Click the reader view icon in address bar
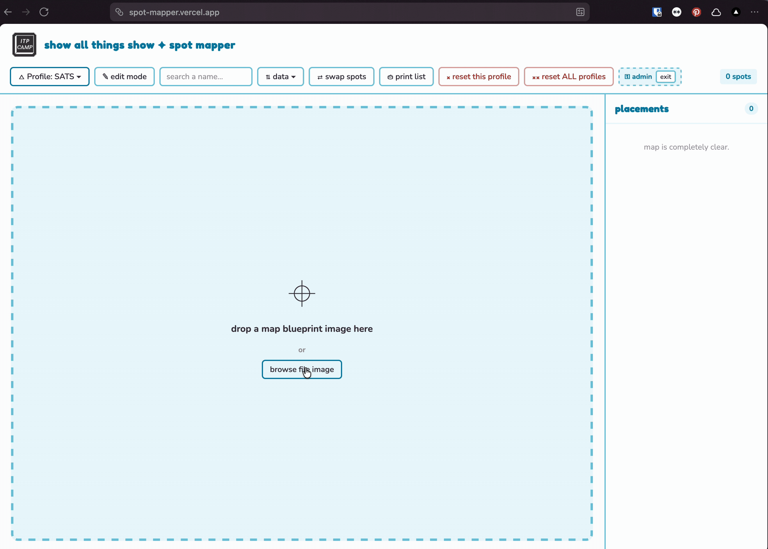Screen dimensions: 768x549 pyautogui.click(x=580, y=12)
